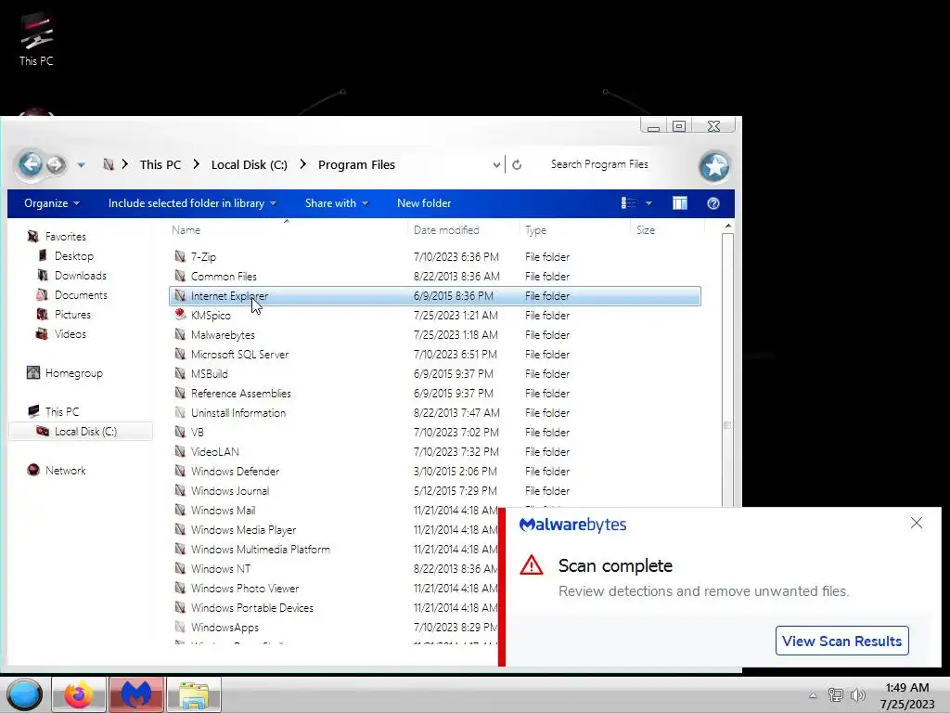The height and width of the screenshot is (713, 950).
Task: Select the Microsoft SQL Server folder icon
Action: coord(180,354)
